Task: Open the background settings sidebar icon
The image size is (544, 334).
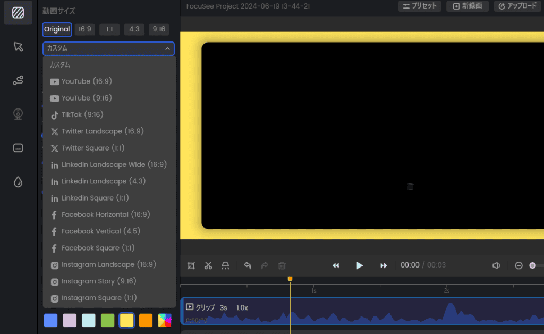Action: tap(18, 13)
